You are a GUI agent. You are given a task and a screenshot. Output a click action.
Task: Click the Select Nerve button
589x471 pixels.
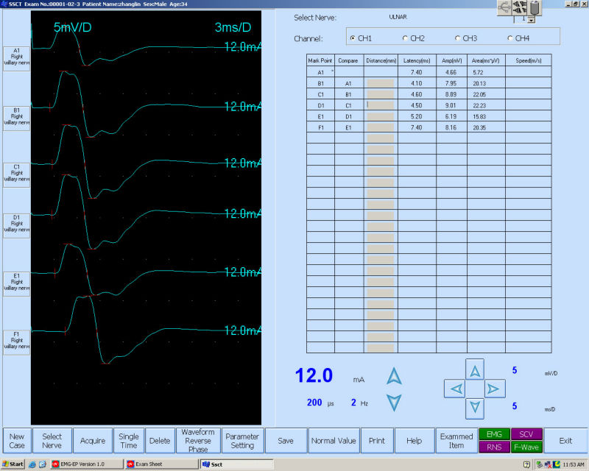point(52,441)
